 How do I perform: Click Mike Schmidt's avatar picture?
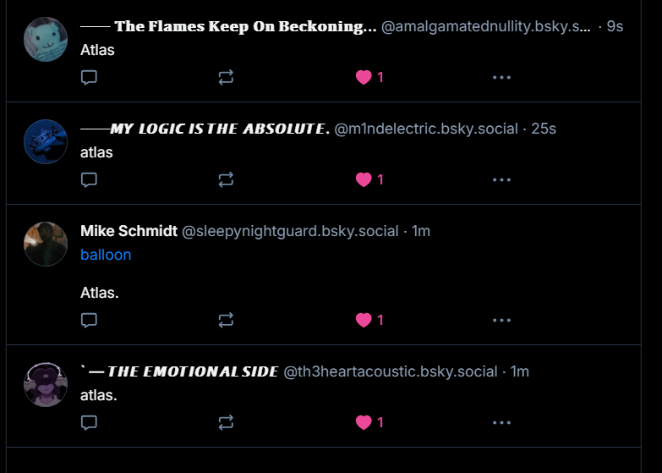(x=46, y=244)
